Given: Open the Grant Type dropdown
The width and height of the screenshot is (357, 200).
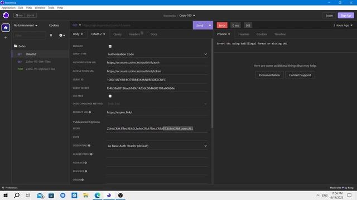Looking at the screenshot, I should point(157,54).
